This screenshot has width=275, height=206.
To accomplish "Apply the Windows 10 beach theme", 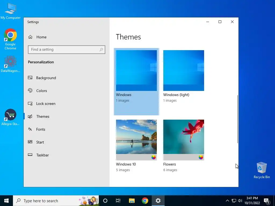I will coord(136,140).
